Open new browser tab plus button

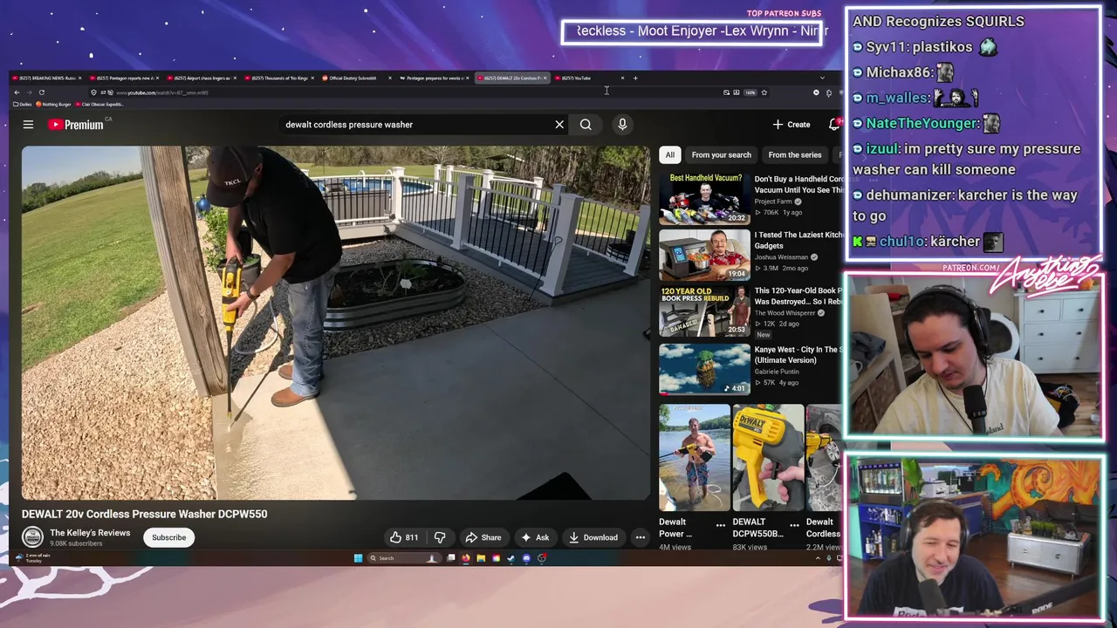click(635, 78)
